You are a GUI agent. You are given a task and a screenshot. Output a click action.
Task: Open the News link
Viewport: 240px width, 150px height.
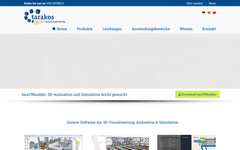pos(212,3)
